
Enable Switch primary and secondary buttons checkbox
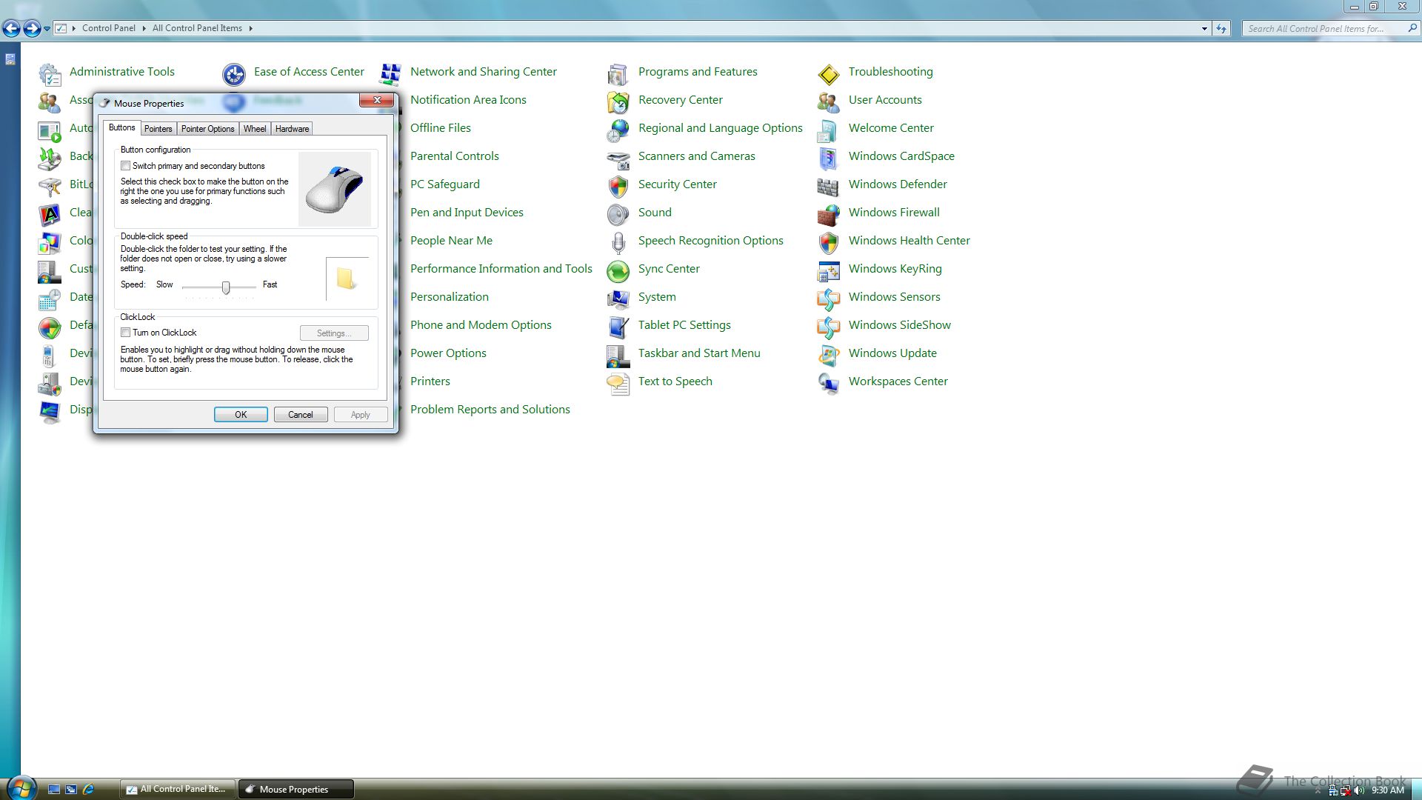coord(126,166)
